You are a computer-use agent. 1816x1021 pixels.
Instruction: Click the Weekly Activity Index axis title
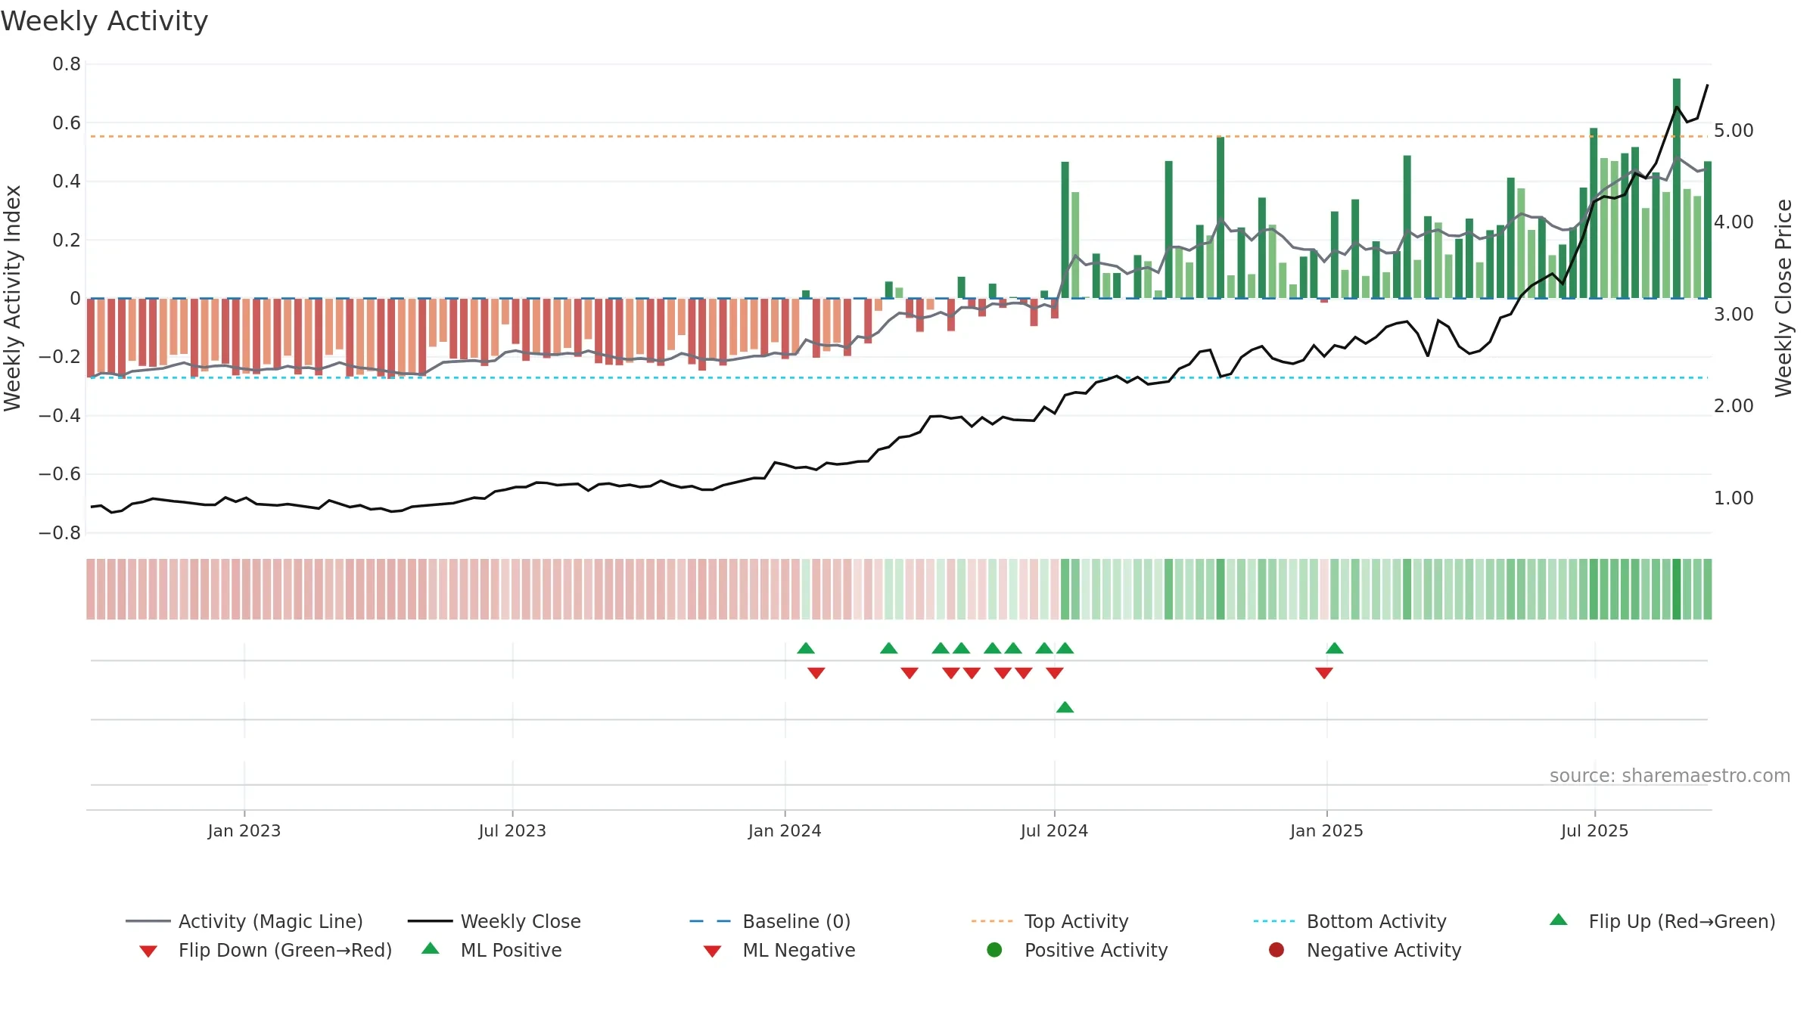(x=13, y=298)
